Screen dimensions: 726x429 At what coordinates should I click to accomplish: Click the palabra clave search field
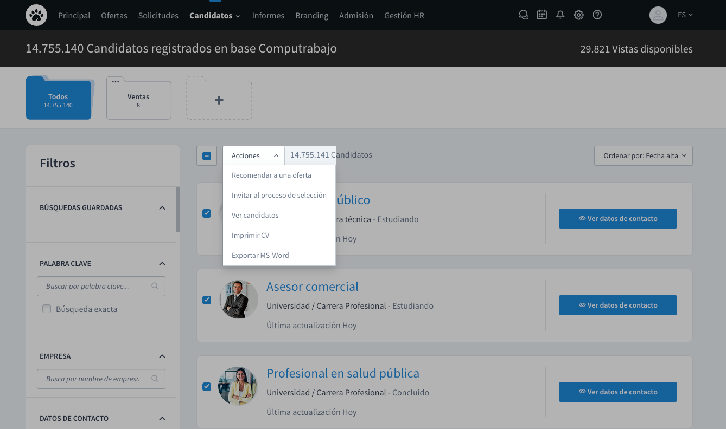pos(95,286)
